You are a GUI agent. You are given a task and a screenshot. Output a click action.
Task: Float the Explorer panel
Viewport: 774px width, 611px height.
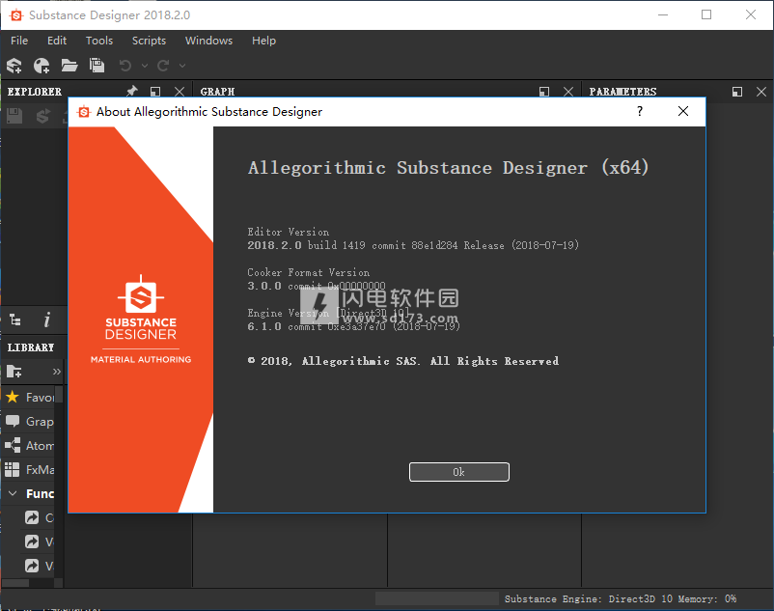click(155, 92)
